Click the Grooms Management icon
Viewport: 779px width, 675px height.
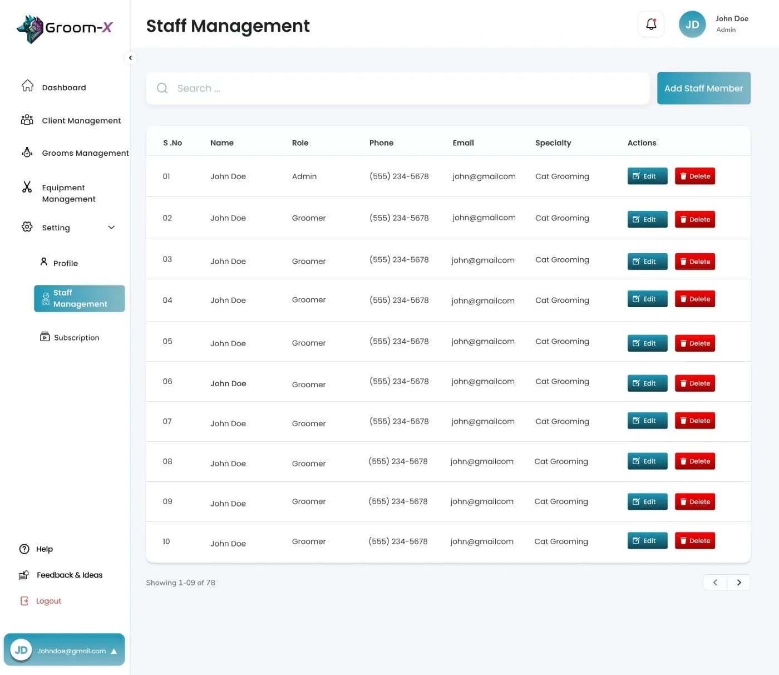[27, 152]
